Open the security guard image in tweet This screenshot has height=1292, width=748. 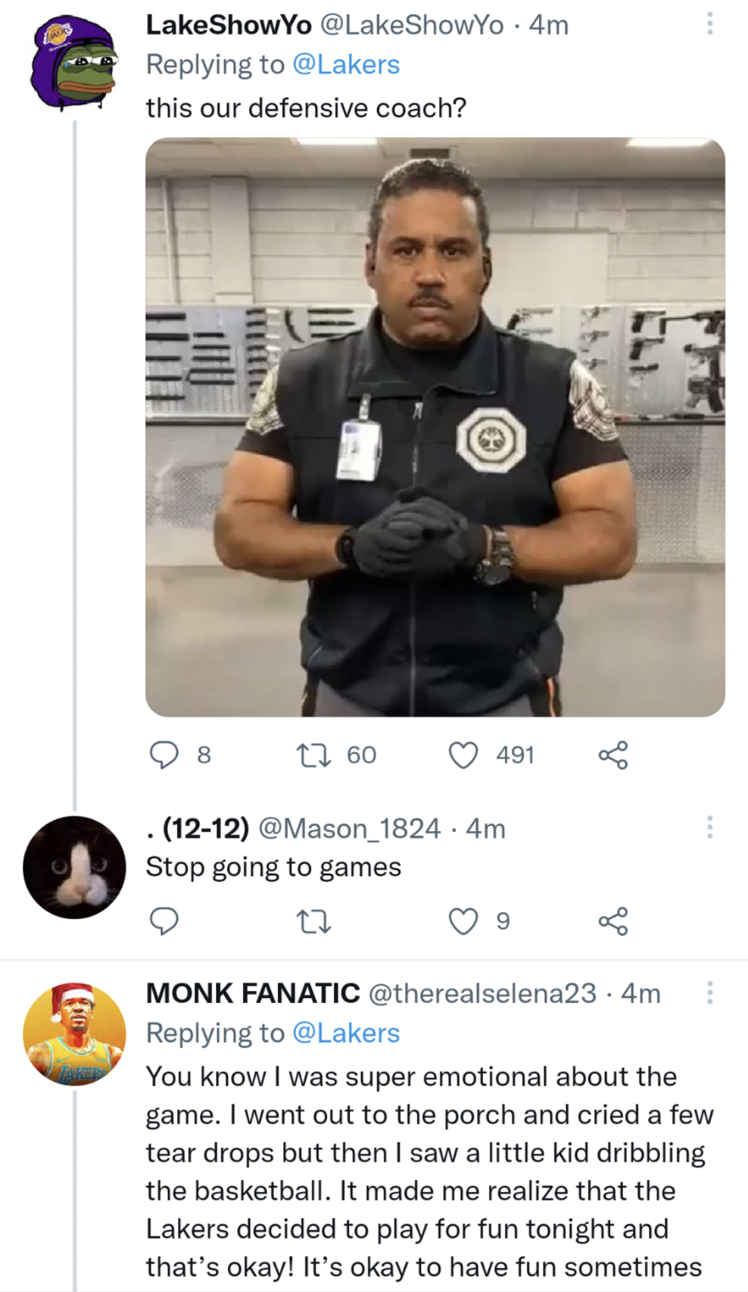(x=435, y=427)
